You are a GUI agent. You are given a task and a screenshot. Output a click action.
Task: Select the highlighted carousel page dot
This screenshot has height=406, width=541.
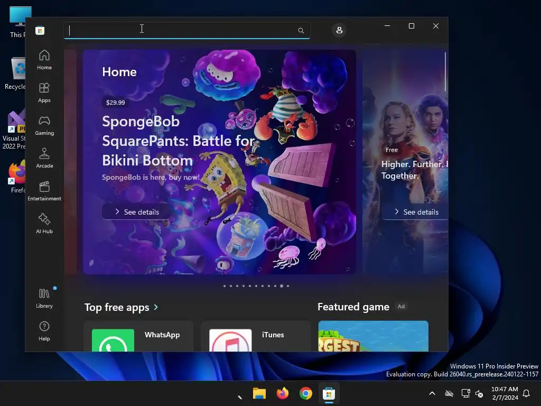(282, 286)
